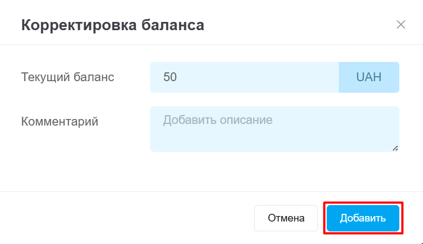Click the blue UAH currency box

(369, 77)
